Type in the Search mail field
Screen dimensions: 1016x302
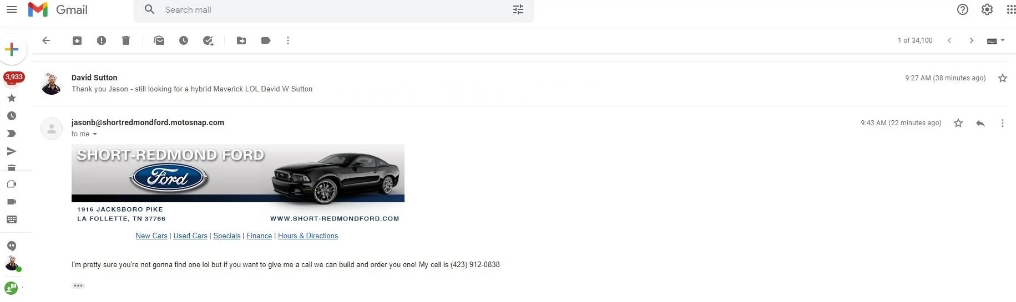(333, 10)
